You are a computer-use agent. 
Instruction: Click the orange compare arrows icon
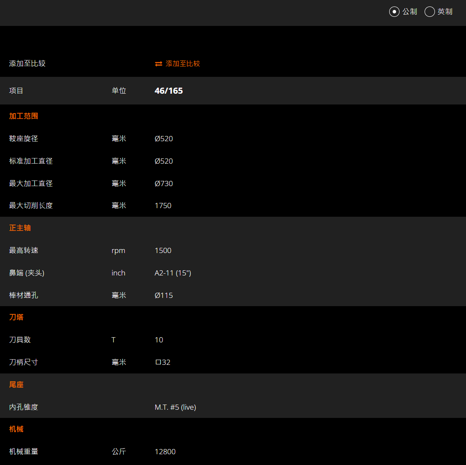point(158,64)
